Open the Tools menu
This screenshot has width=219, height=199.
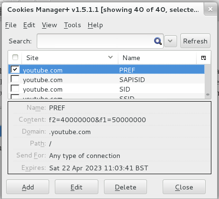coord(73,25)
